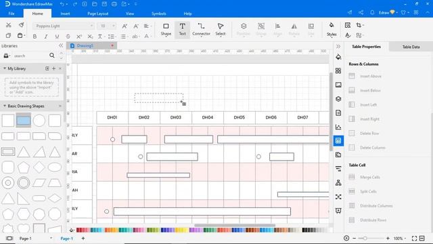Click Insert Above in Rows & Columns
433x244 pixels.
coord(365,76)
